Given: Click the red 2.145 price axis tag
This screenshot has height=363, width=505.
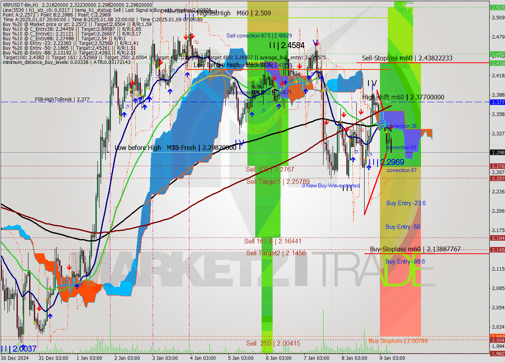Looking at the screenshot, I should (x=497, y=250).
